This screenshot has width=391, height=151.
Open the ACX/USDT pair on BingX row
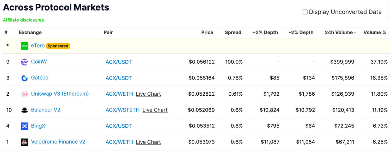pos(119,126)
